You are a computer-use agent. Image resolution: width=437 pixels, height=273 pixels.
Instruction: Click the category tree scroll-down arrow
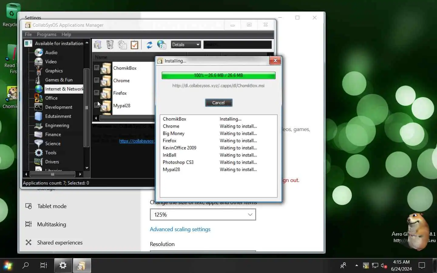coord(87,168)
